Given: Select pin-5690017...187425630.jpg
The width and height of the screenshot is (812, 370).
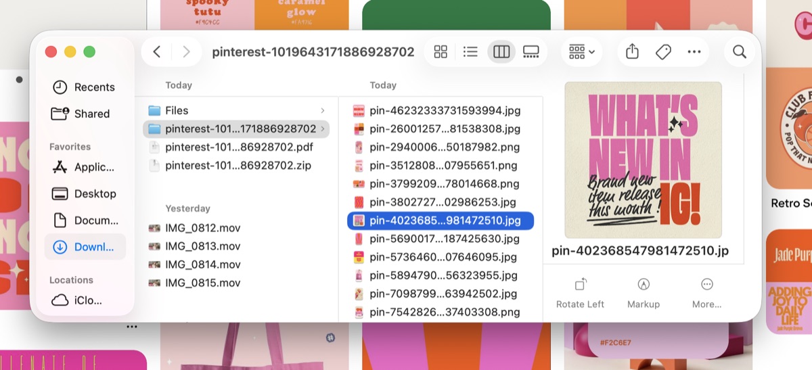Looking at the screenshot, I should pyautogui.click(x=441, y=239).
